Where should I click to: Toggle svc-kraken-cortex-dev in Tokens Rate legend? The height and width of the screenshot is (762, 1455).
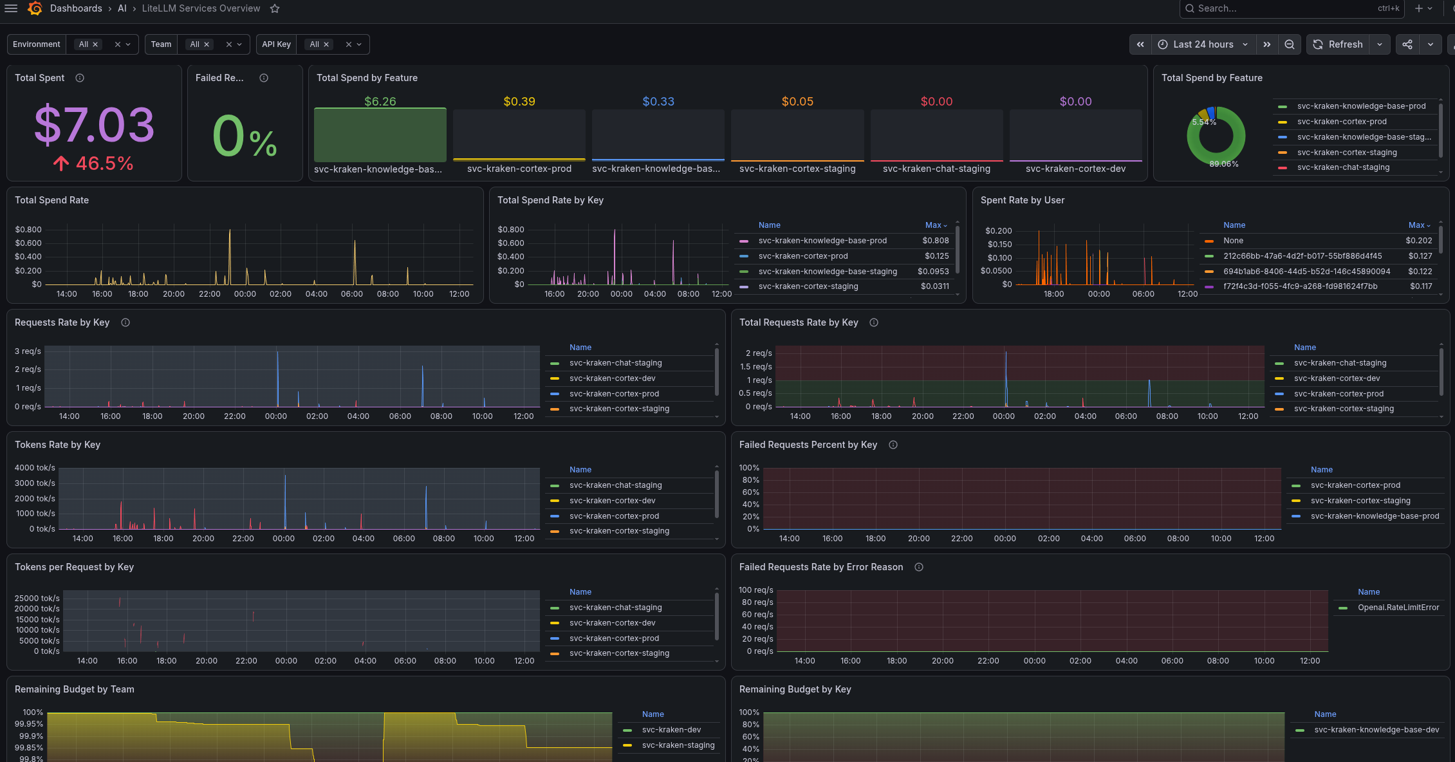tap(612, 501)
